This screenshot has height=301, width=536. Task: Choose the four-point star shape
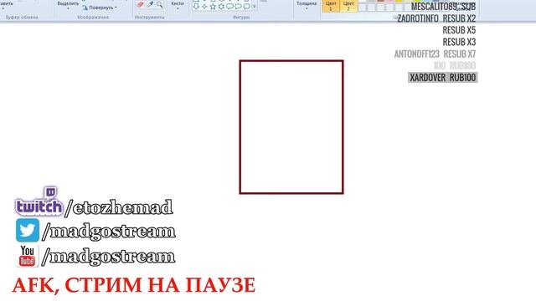204,6
